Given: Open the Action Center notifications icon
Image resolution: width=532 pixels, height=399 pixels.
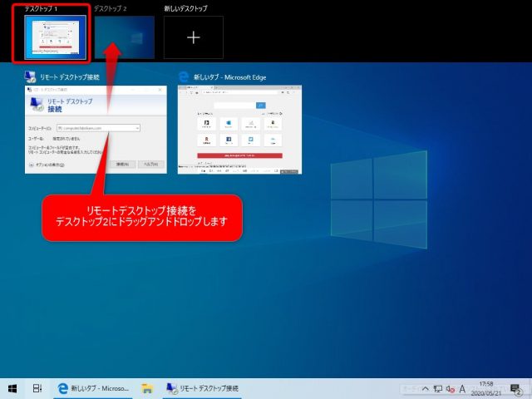Looking at the screenshot, I should [515, 389].
